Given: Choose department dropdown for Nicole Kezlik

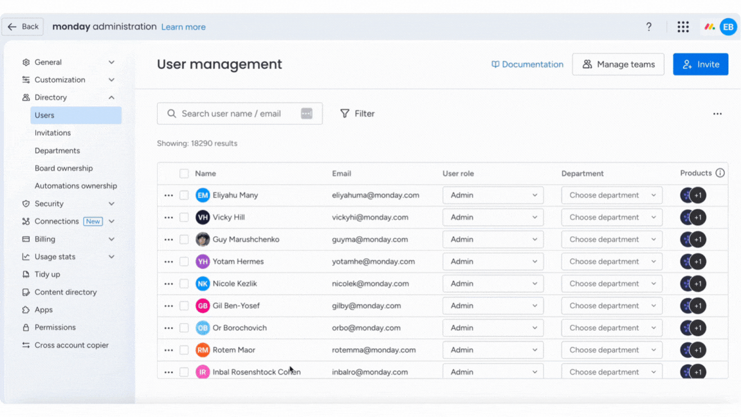Looking at the screenshot, I should coord(612,284).
